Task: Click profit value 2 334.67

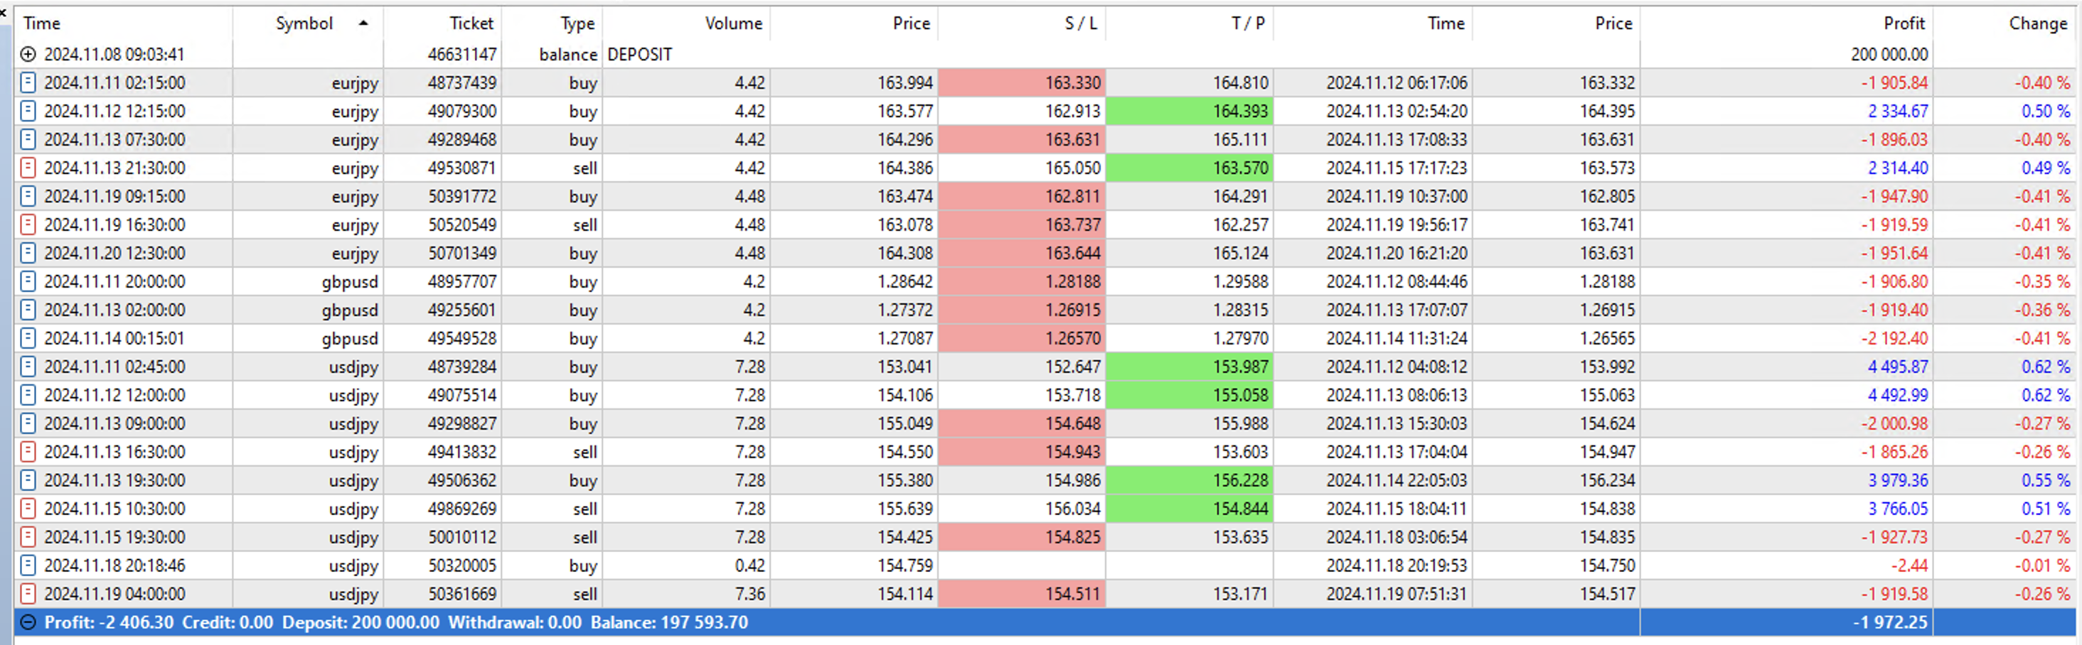Action: coord(1898,111)
